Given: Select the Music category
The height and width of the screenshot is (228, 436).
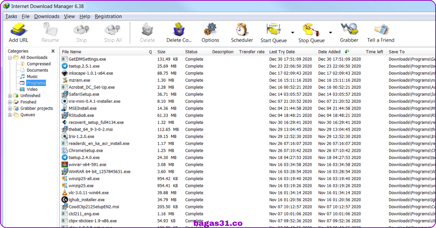Looking at the screenshot, I should click(32, 77).
